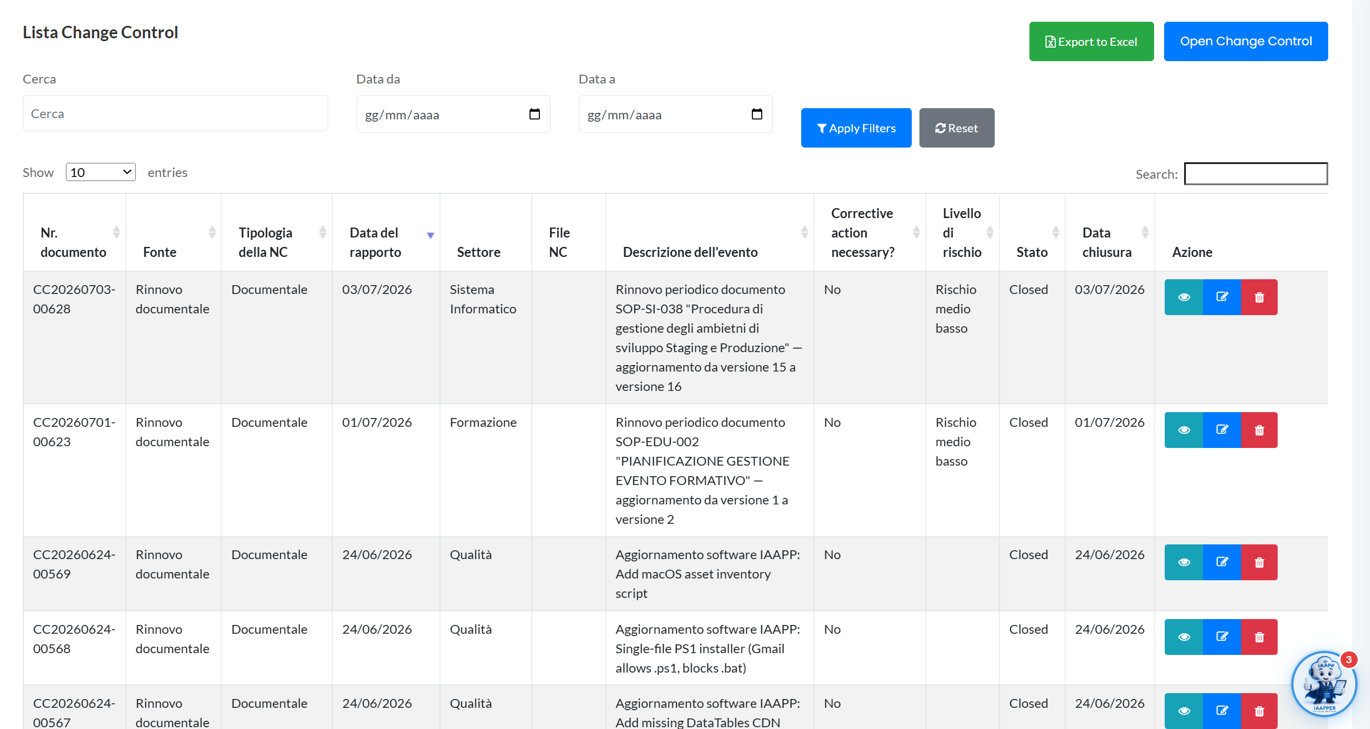Edit record CC20260701-00623 with the pencil icon
Image resolution: width=1370 pixels, height=729 pixels.
1222,430
